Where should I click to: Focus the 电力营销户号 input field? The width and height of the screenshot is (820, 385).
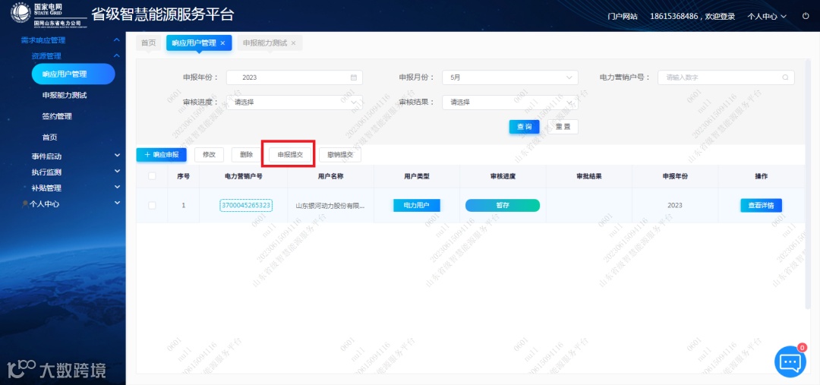[x=726, y=77]
